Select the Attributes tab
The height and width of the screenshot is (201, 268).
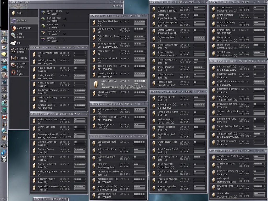24,20
